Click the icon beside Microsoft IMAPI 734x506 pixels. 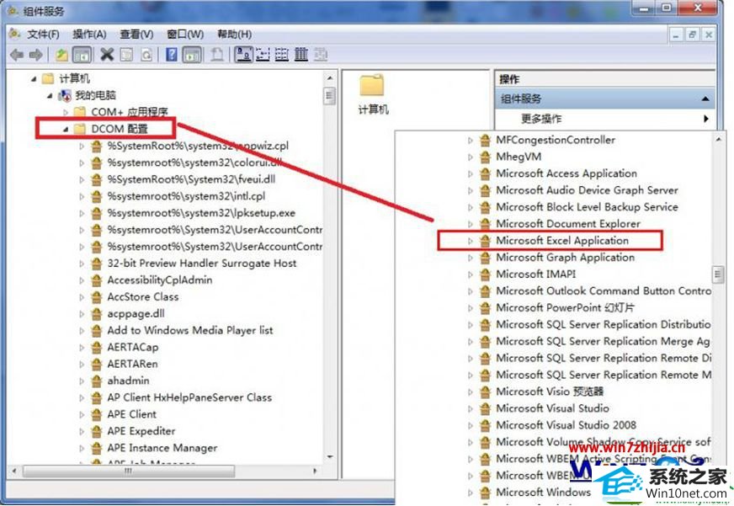(x=486, y=274)
